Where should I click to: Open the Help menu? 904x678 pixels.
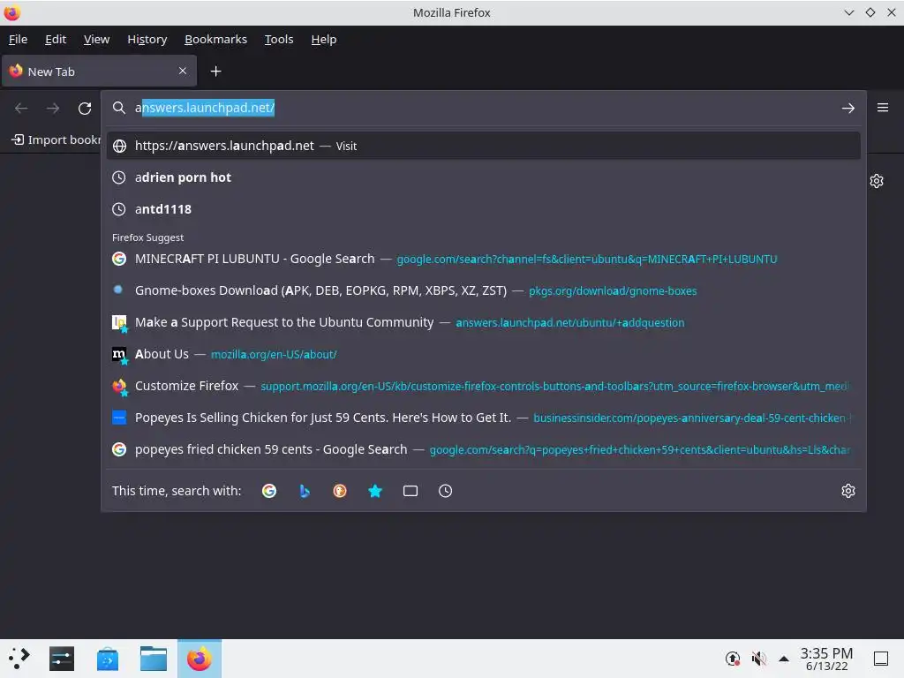[x=323, y=39]
